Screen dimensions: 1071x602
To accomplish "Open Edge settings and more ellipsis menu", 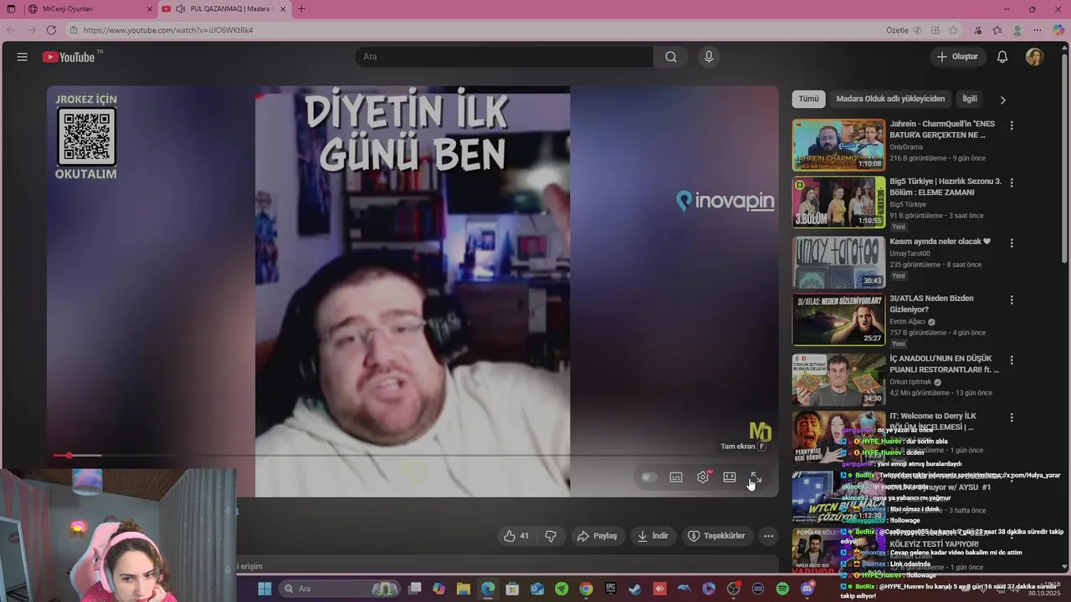I will tap(1038, 30).
